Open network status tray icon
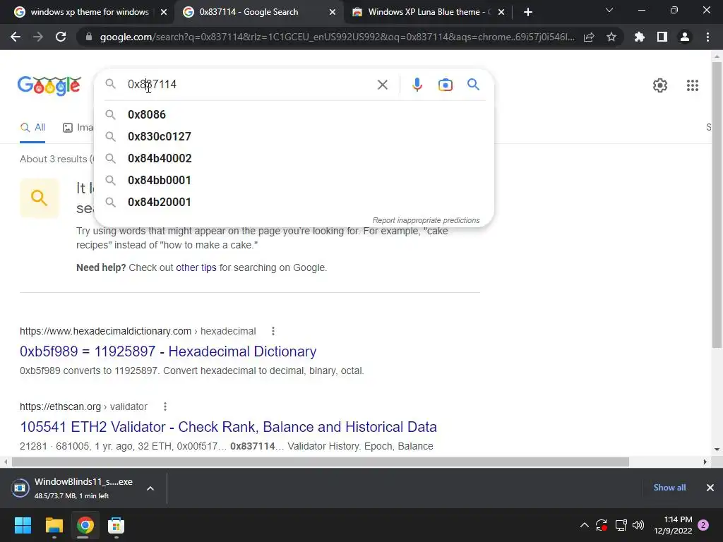Viewport: 723px width, 542px height. 621,525
